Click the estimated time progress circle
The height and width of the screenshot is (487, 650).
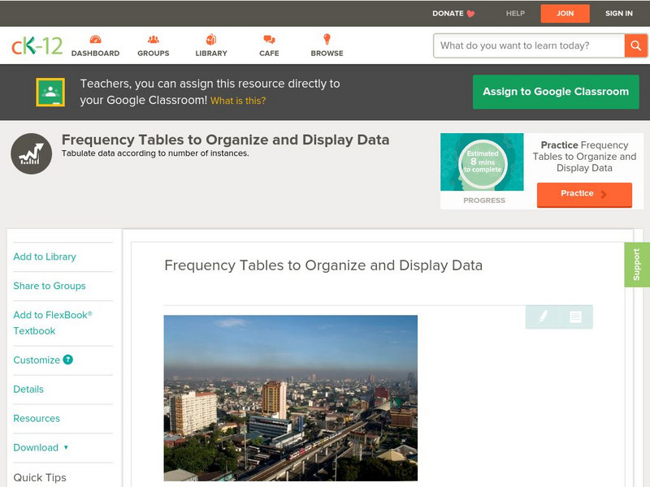click(x=482, y=163)
